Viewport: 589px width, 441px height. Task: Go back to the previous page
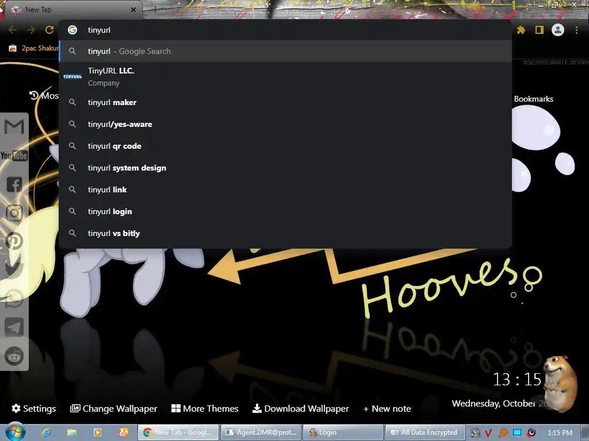point(13,30)
